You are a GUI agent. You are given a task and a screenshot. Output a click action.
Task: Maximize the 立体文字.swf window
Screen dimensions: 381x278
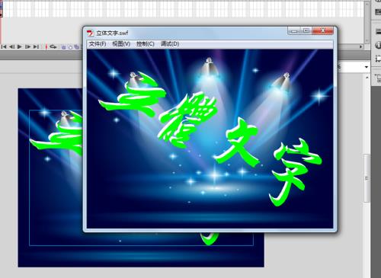click(x=306, y=31)
